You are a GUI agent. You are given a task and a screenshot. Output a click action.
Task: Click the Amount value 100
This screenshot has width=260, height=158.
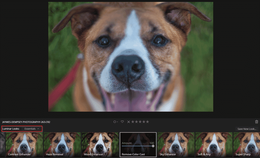152,143
